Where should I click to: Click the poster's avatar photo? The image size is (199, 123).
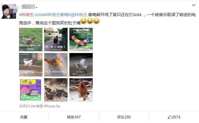click(x=9, y=11)
